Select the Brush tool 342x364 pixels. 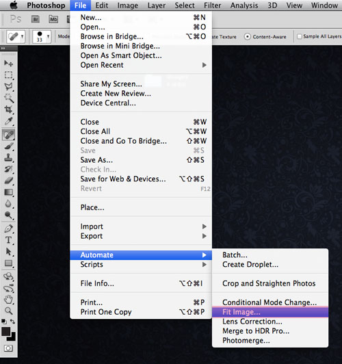[9, 146]
